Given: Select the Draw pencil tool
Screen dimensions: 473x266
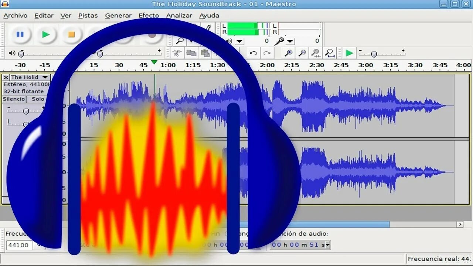Looking at the screenshot, I should (208, 28).
